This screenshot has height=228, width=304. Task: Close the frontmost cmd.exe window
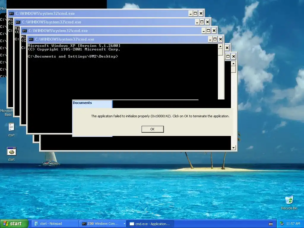(221, 39)
